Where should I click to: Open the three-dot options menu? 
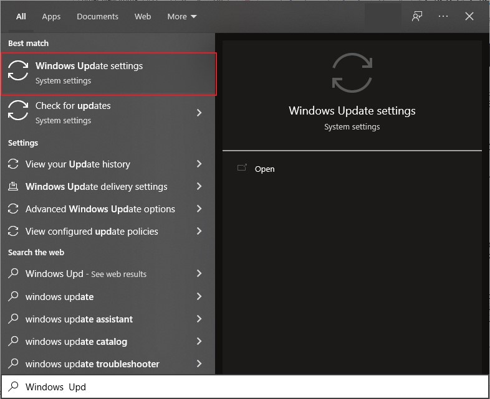tap(443, 17)
